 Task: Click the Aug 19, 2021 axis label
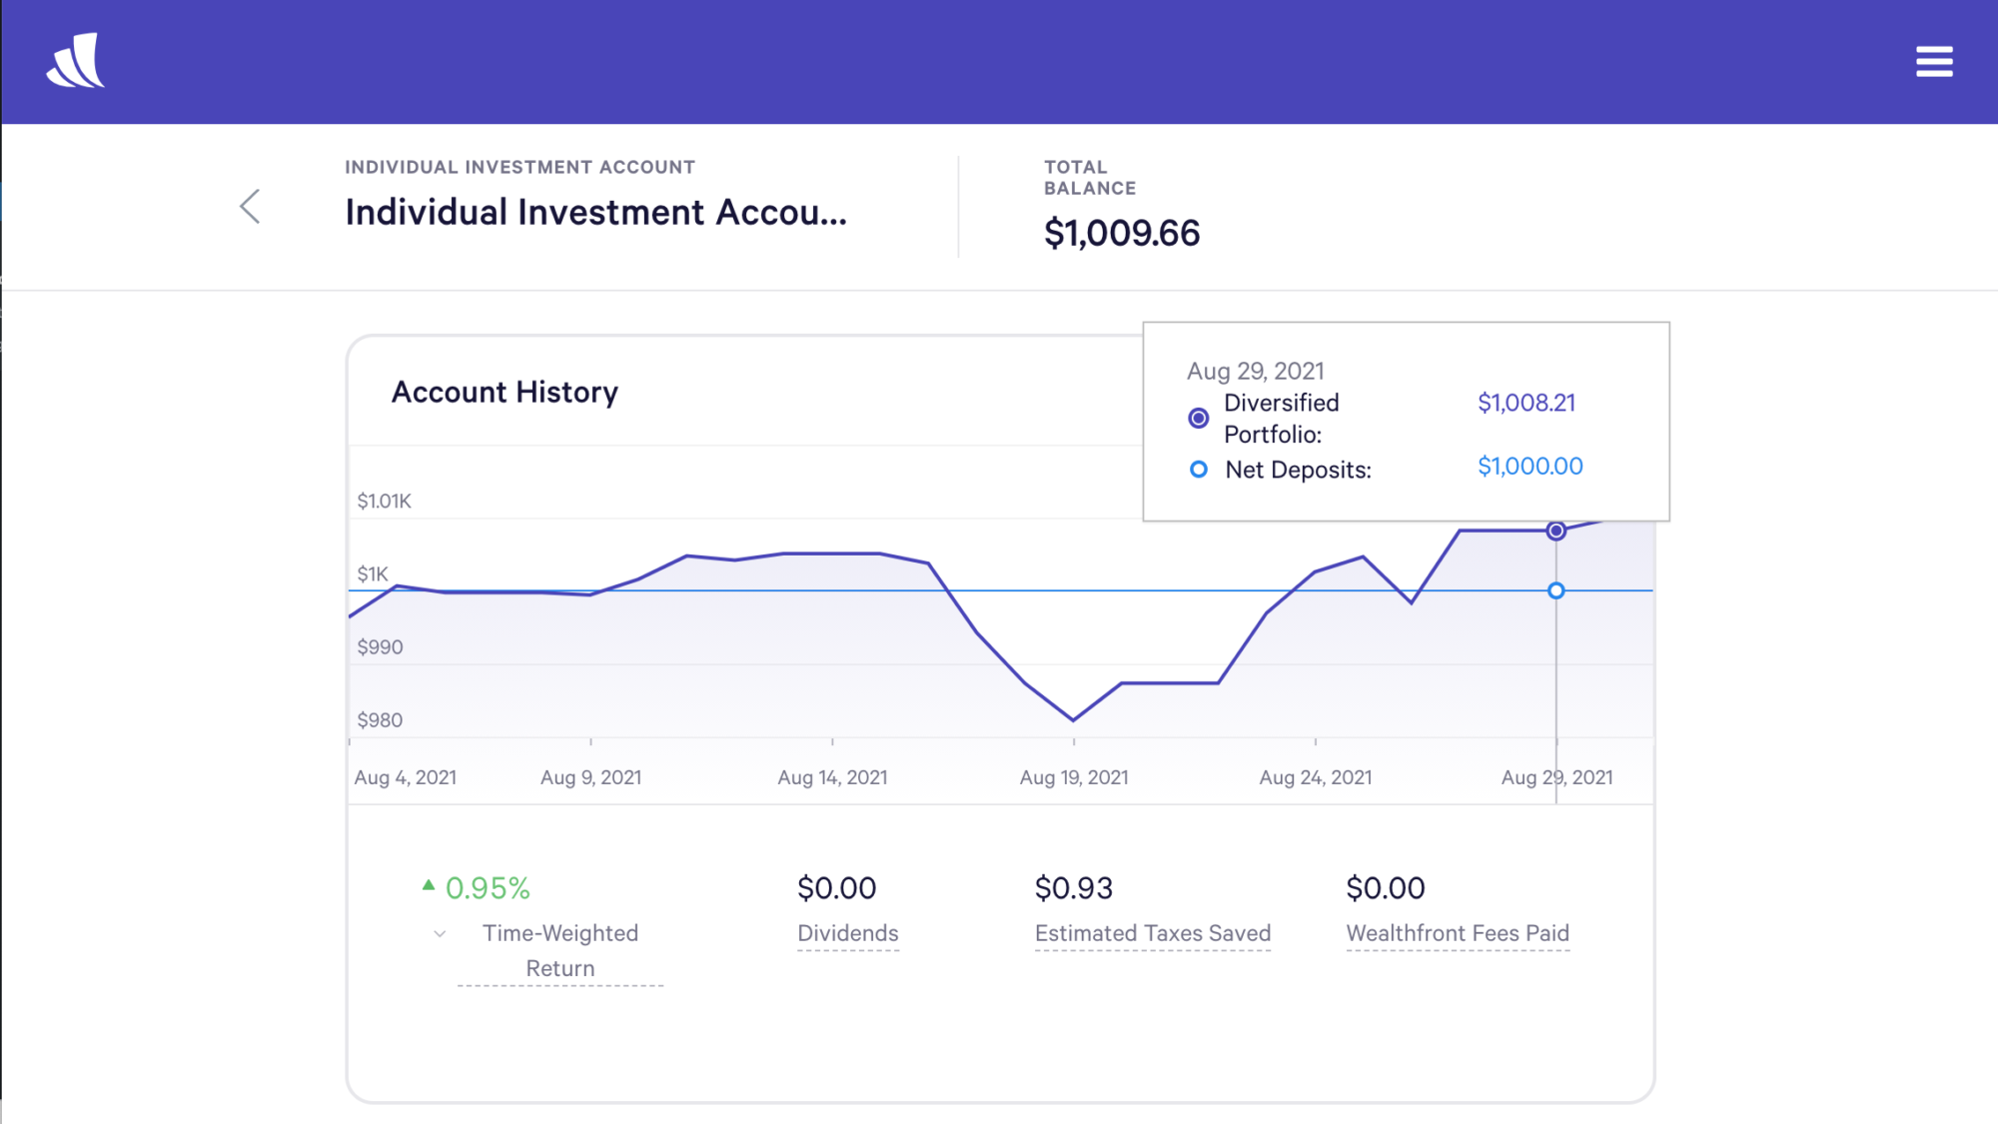click(x=1073, y=777)
